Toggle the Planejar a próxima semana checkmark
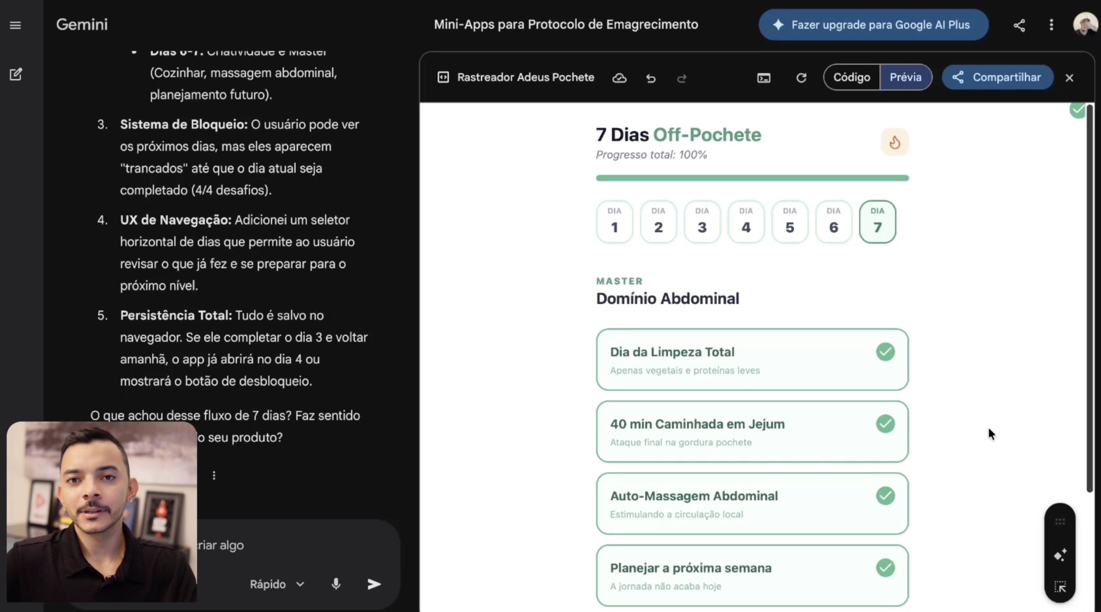1101x612 pixels. point(885,568)
